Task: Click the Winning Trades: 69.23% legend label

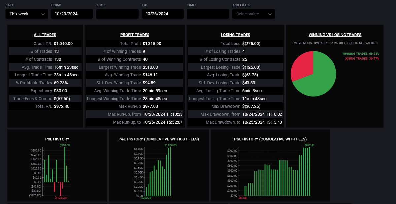Action: [x=361, y=54]
